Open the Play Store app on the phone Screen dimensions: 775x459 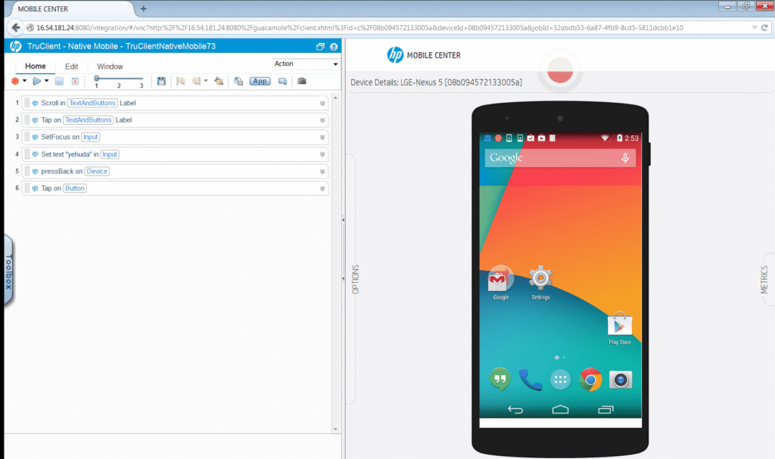pyautogui.click(x=620, y=327)
